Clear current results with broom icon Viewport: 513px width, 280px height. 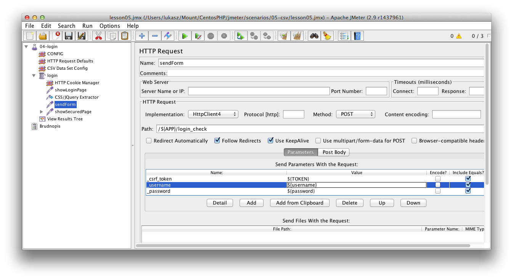[x=284, y=36]
